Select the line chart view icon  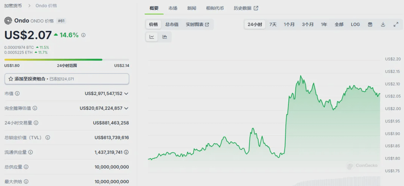(152, 37)
